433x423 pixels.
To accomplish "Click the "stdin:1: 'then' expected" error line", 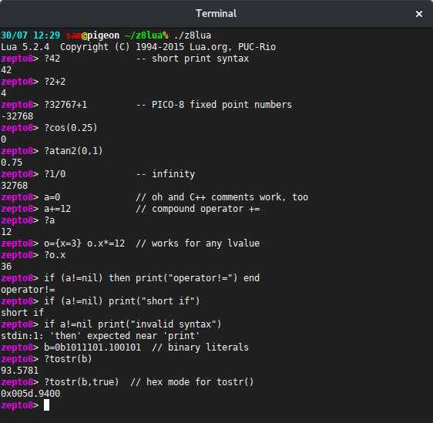I will (100, 336).
